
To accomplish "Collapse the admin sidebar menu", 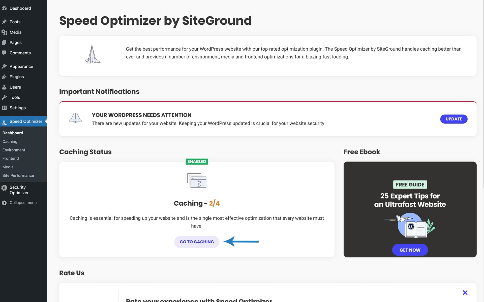I will [x=23, y=203].
